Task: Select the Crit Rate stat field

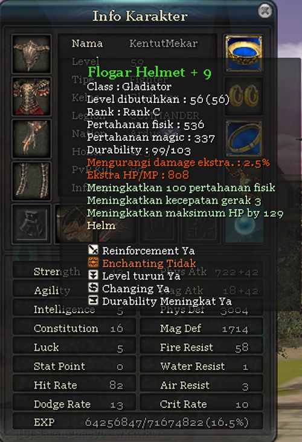Action: [x=202, y=404]
